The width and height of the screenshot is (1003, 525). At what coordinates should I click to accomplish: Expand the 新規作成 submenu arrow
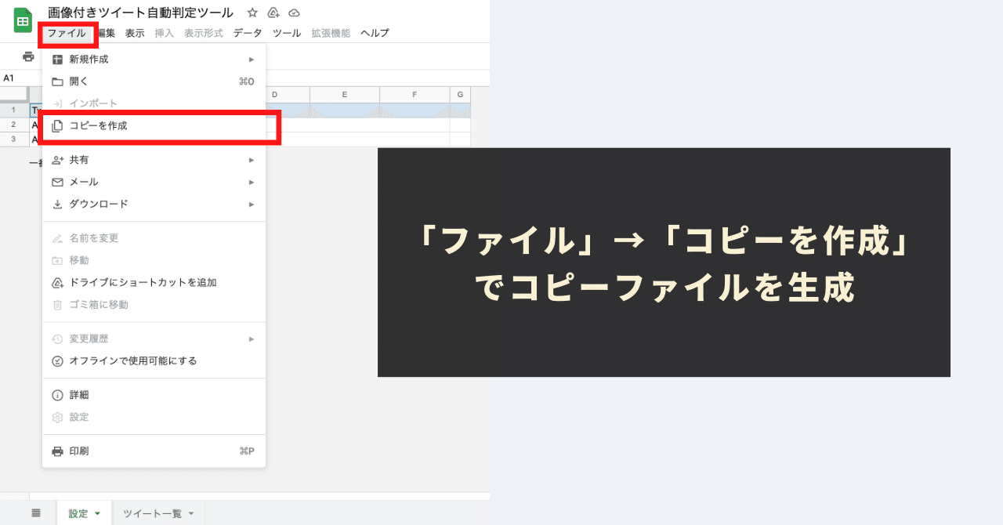(x=252, y=59)
